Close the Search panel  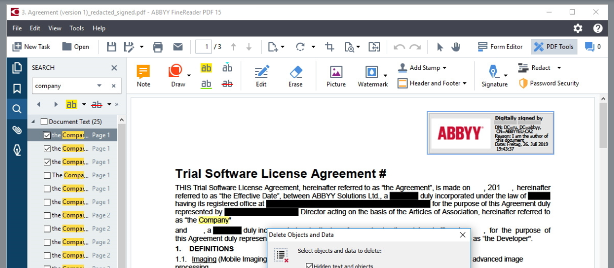pos(114,68)
